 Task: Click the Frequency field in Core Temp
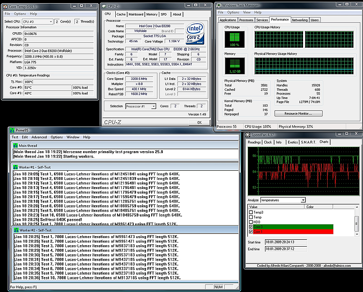click(59, 56)
